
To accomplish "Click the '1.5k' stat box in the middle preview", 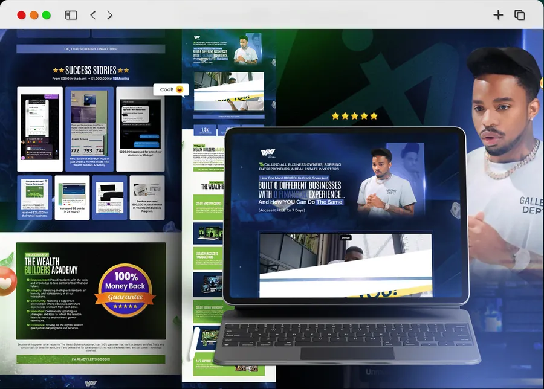I will (205, 130).
